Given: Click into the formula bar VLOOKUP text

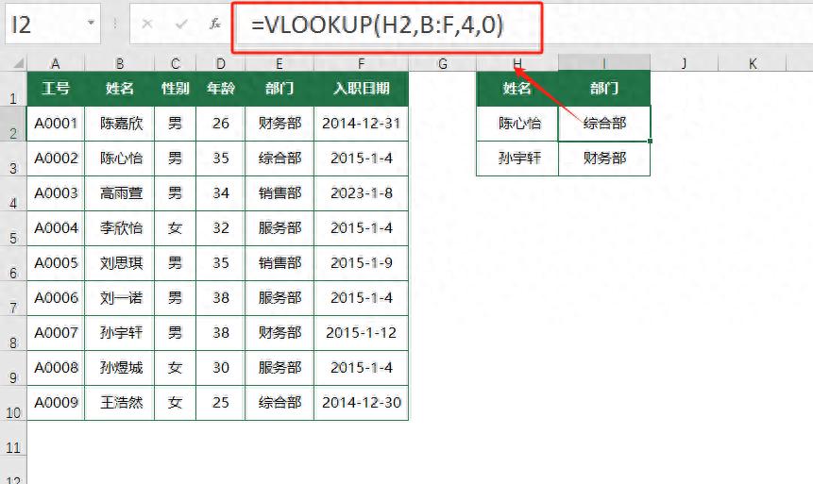Looking at the screenshot, I should click(x=377, y=25).
